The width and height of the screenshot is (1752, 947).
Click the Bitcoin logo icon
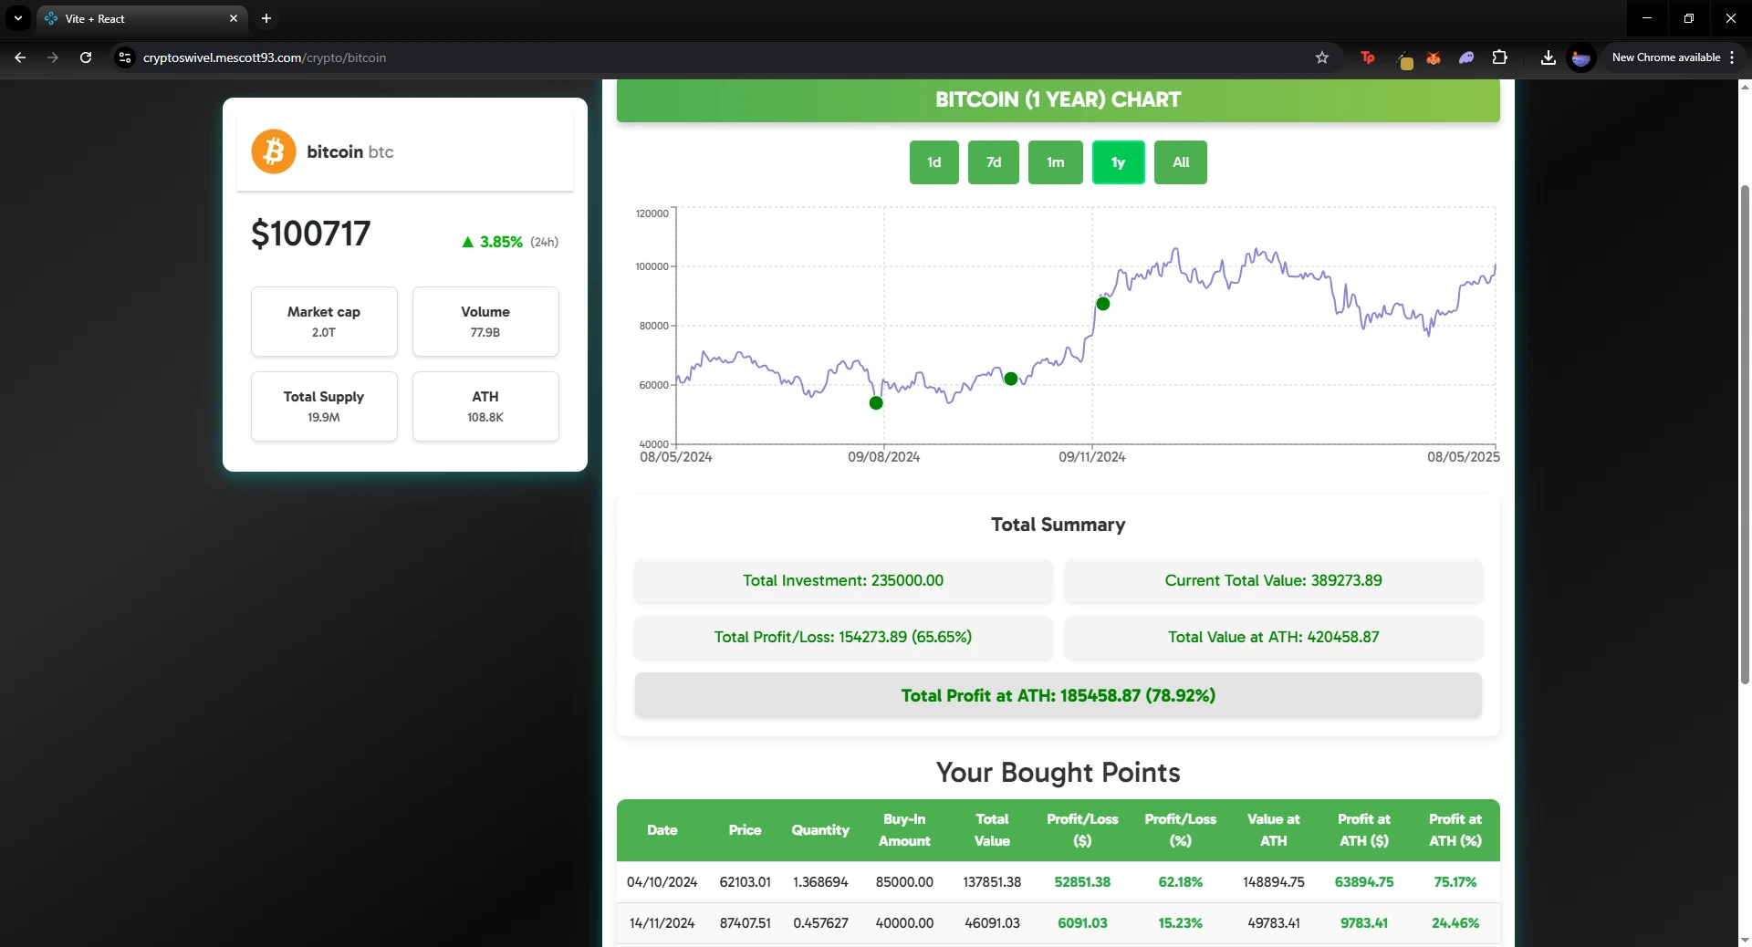click(x=274, y=151)
